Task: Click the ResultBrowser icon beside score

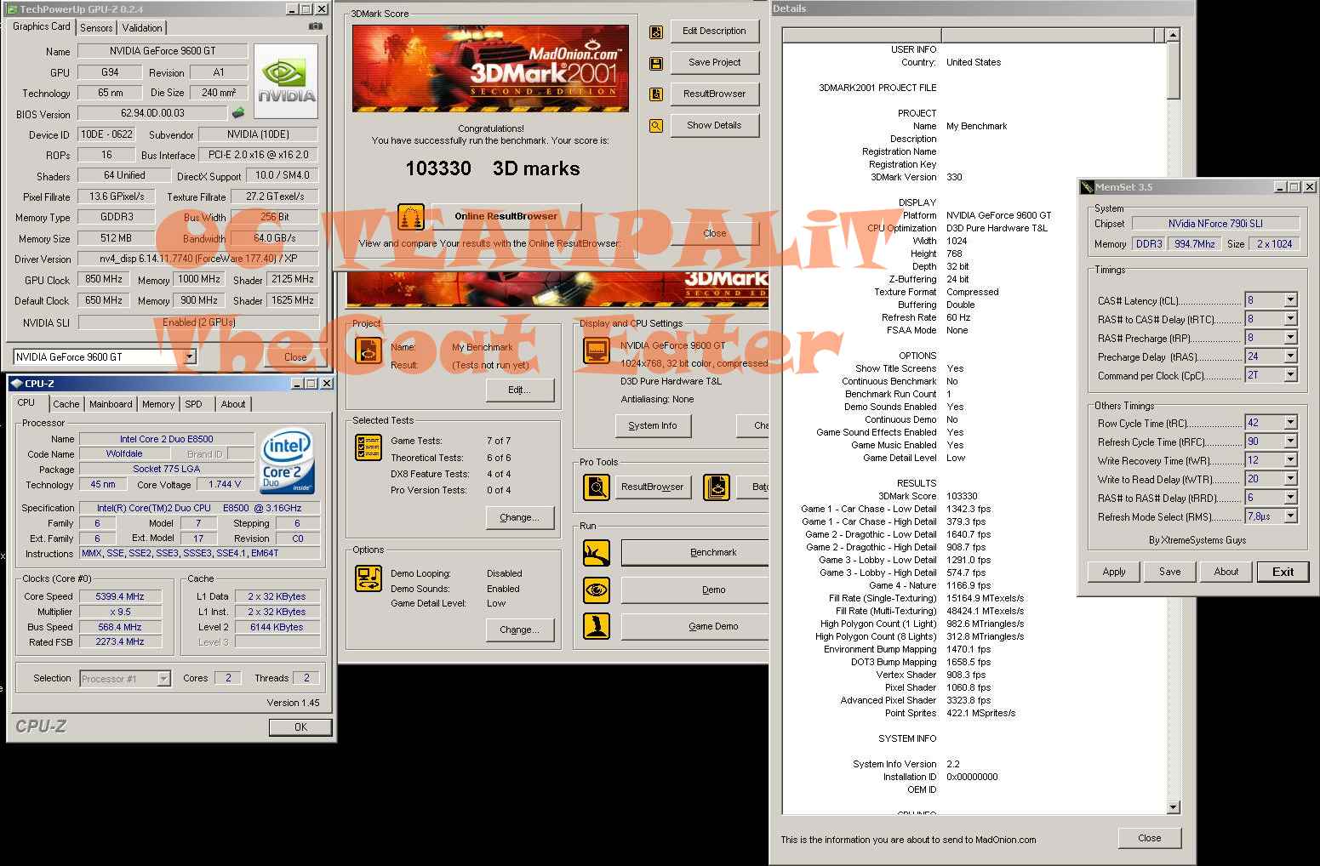Action: tap(656, 94)
